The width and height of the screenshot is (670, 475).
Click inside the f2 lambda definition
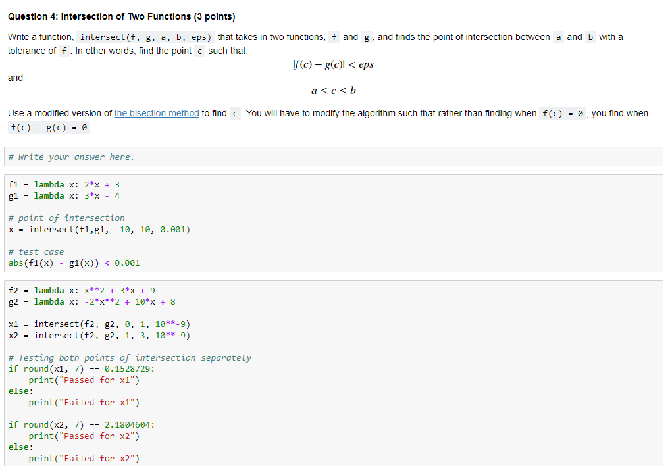pyautogui.click(x=79, y=290)
